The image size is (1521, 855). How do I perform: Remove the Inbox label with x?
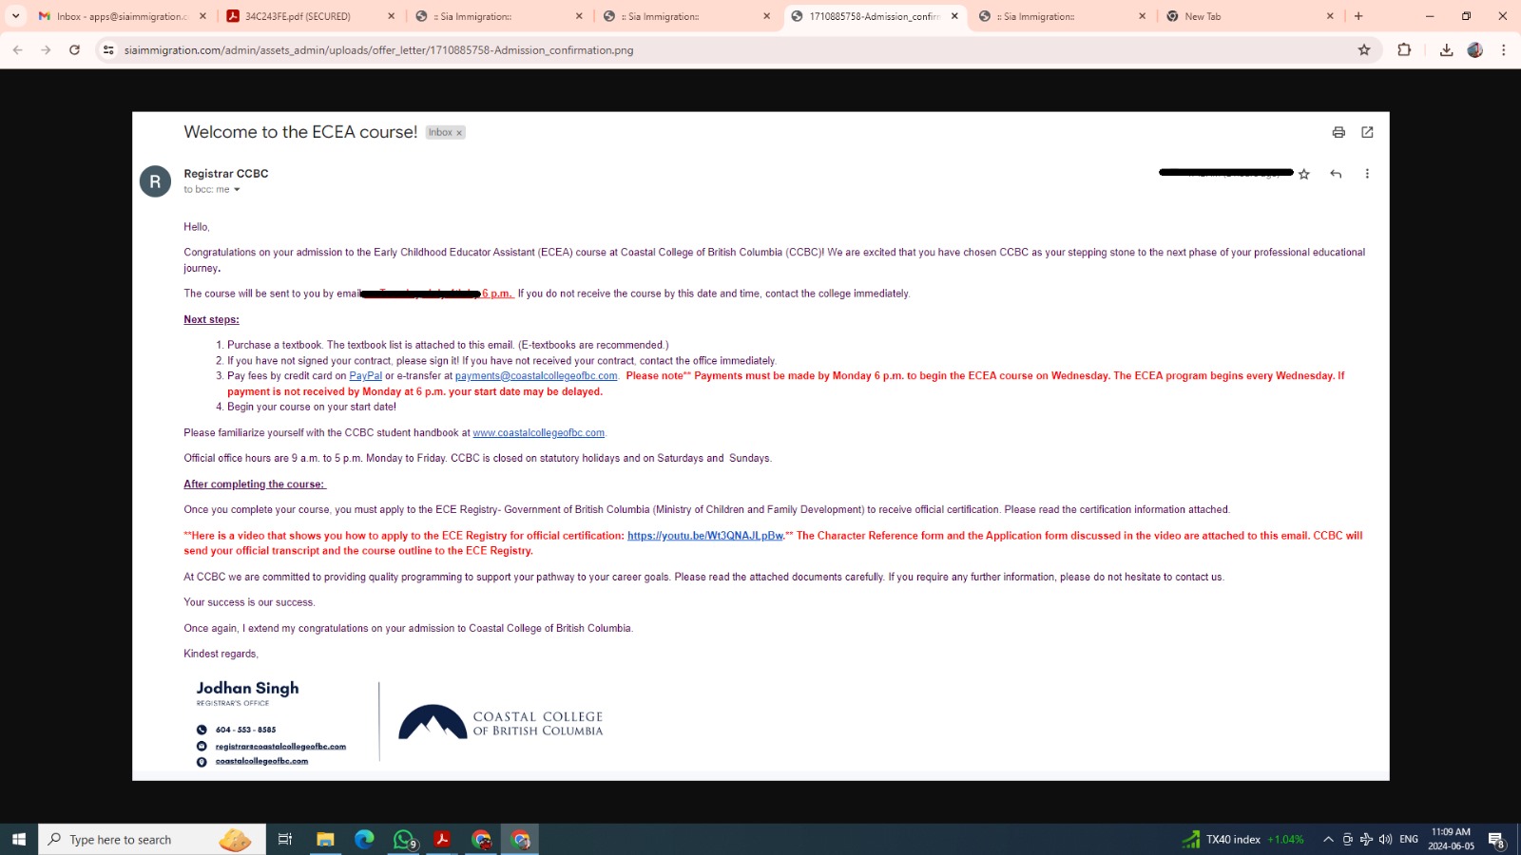coord(459,133)
